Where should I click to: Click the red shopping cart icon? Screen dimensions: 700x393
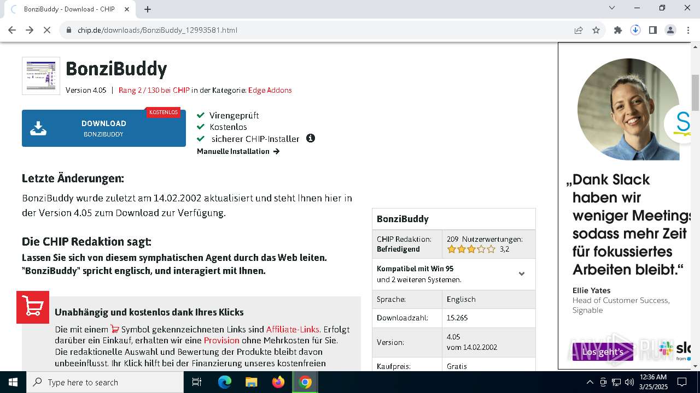pyautogui.click(x=33, y=307)
